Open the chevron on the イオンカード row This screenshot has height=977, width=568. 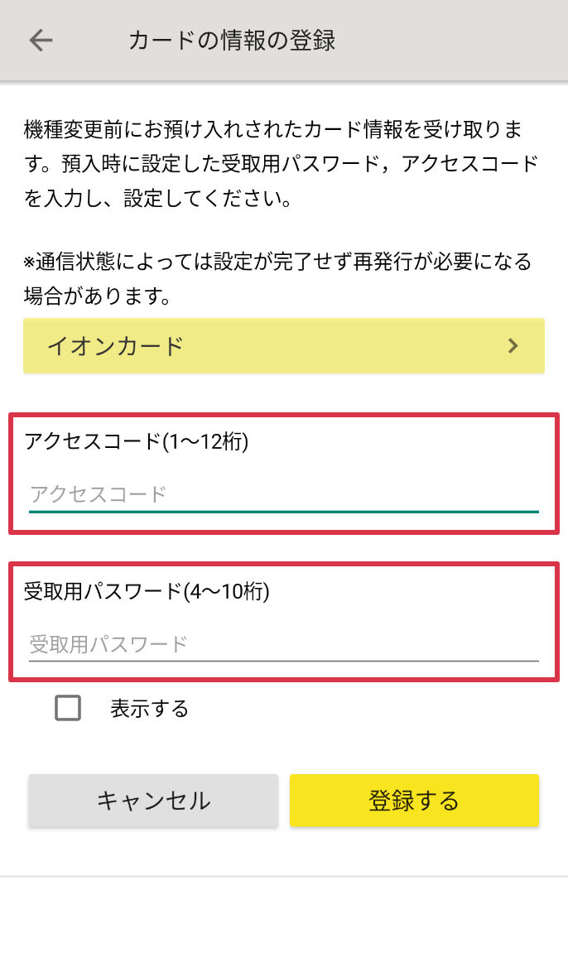coord(513,346)
